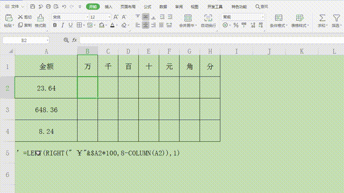This screenshot has width=344, height=193.
Task: Switch to the Page Layout (页面布局) tab
Action: [128, 7]
